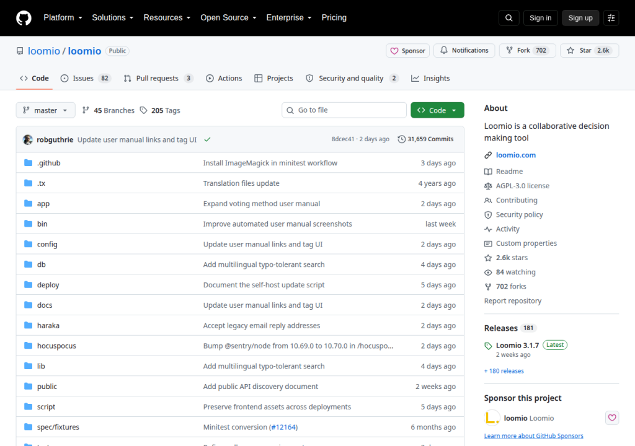Switch to the Projects tab
This screenshot has width=635, height=446.
pos(273,78)
